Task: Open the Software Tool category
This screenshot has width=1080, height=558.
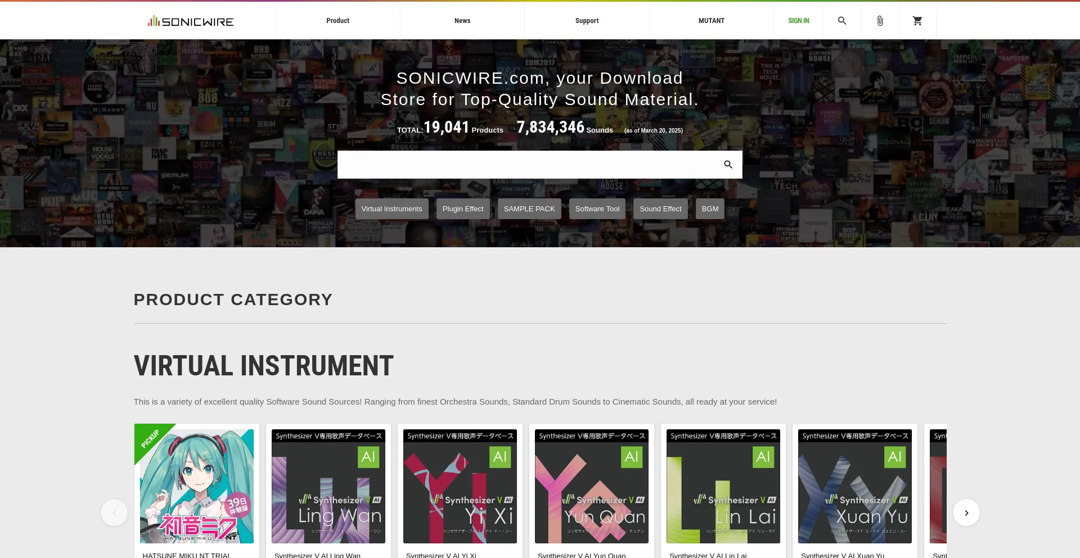Action: [597, 209]
